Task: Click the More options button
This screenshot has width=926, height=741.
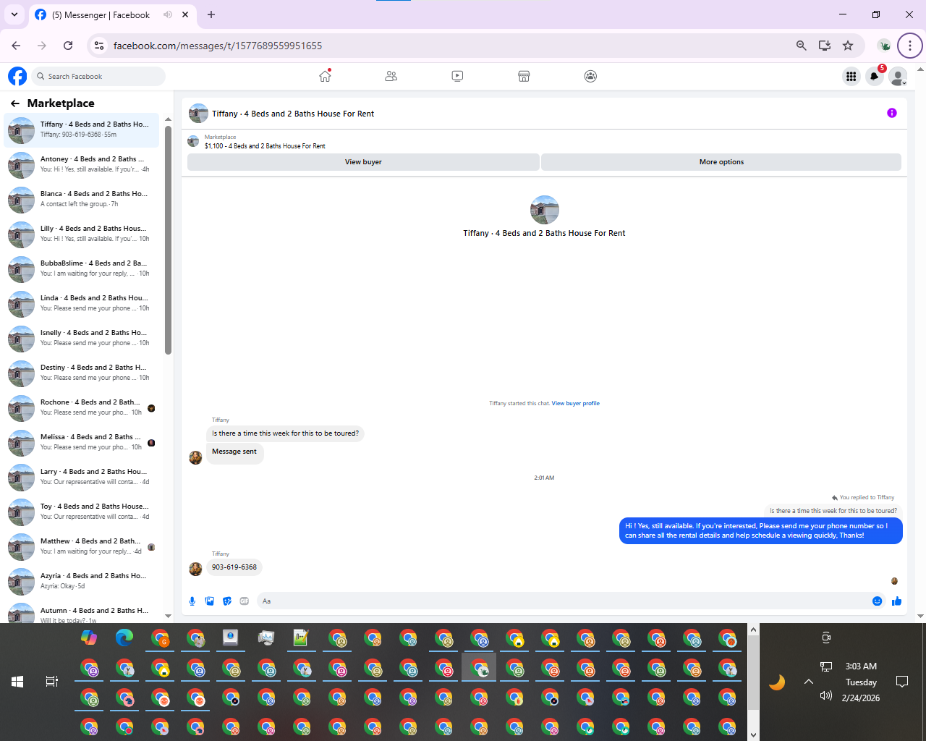Action: coord(721,162)
